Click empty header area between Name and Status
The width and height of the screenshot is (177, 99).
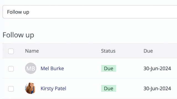point(70,51)
